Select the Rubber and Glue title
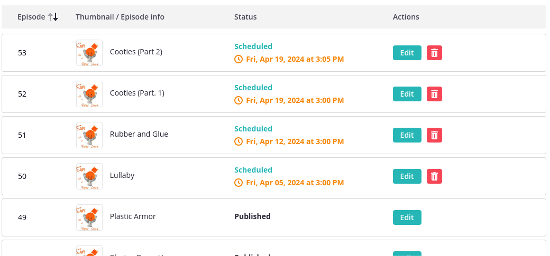 click(139, 134)
